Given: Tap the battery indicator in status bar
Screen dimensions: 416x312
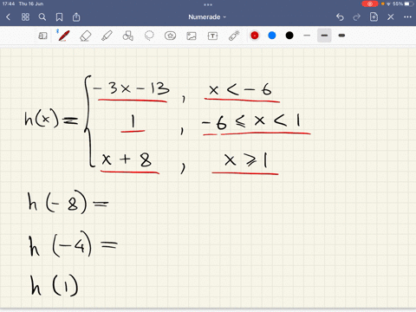Looking at the screenshot, I should pyautogui.click(x=409, y=3).
